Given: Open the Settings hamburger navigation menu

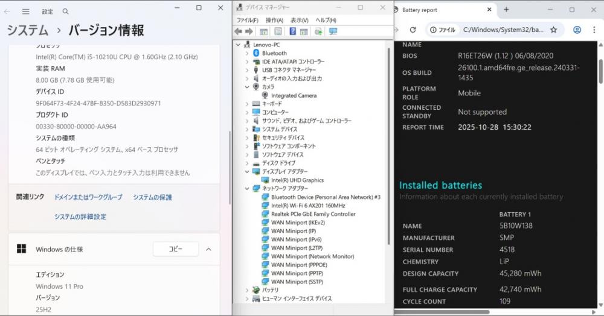Looking at the screenshot, I should click(26, 11).
